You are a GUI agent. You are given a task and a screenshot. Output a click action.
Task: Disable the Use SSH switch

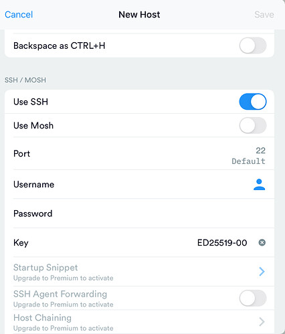tap(253, 102)
